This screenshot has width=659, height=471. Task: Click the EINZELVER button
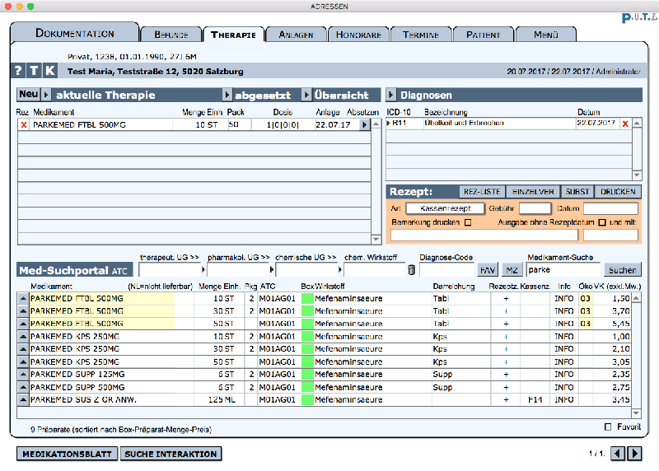tap(533, 192)
